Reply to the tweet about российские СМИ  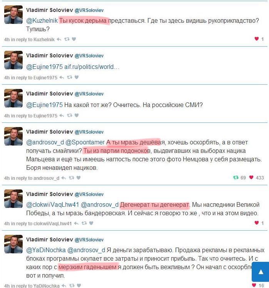(62, 116)
